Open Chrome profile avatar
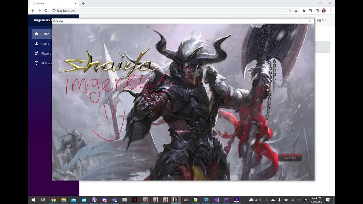 pos(324,10)
